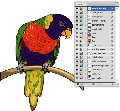Image resolution: width=120 pixels, height=111 pixels.
Task: Click Create New Sublayer icon
Action: point(100,84)
